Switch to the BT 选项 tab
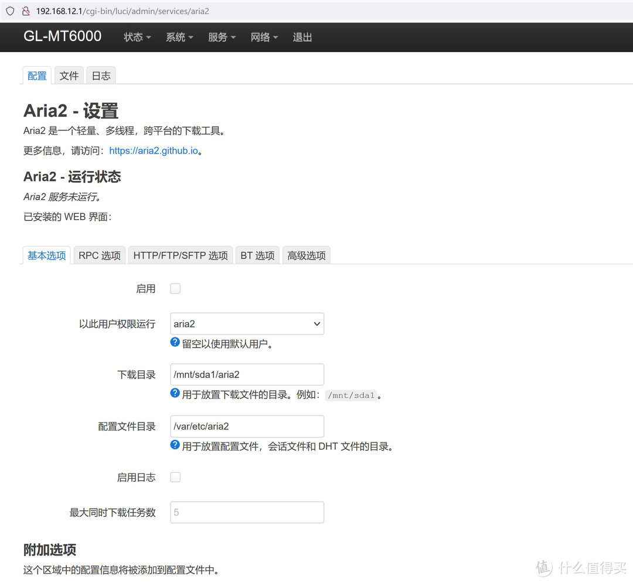The height and width of the screenshot is (583, 633). (257, 255)
